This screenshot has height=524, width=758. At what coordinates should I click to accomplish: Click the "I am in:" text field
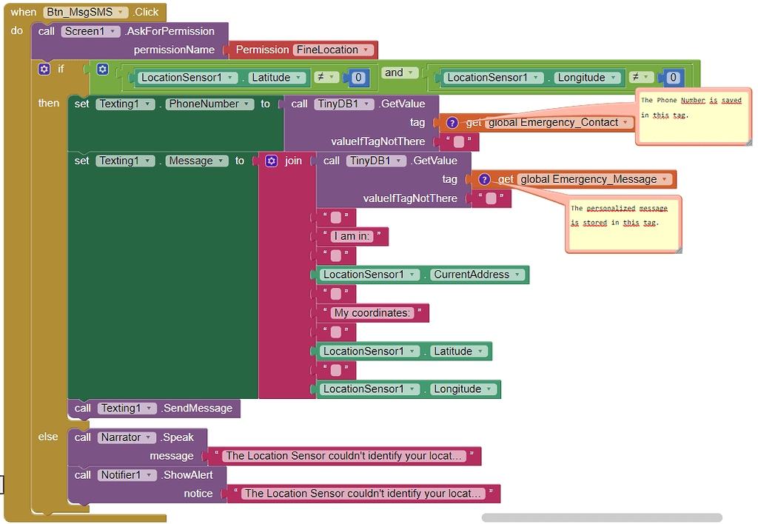[x=352, y=237]
